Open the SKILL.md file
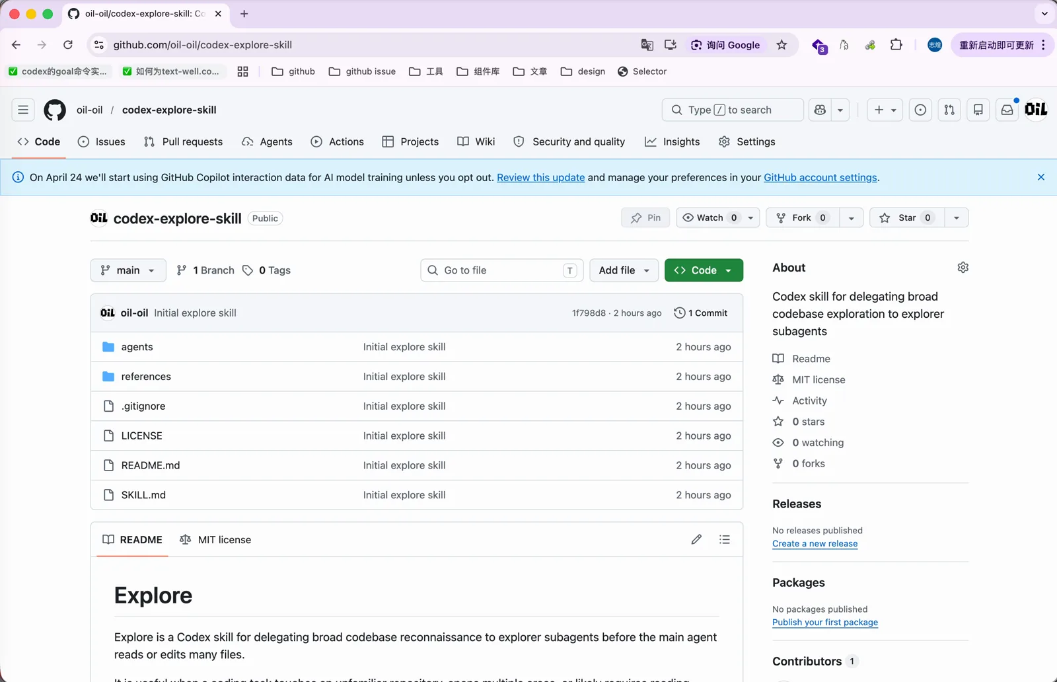The image size is (1057, 682). [x=143, y=495]
